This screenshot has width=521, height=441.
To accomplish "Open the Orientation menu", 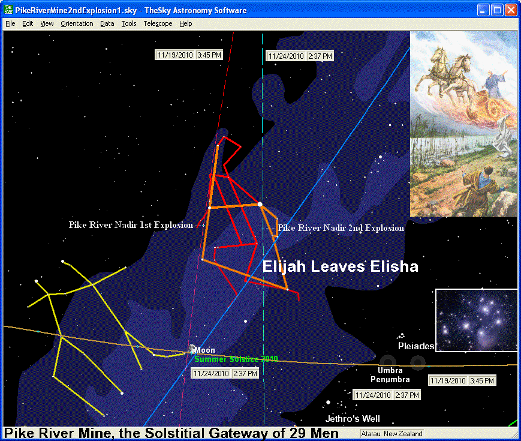I will tap(77, 23).
